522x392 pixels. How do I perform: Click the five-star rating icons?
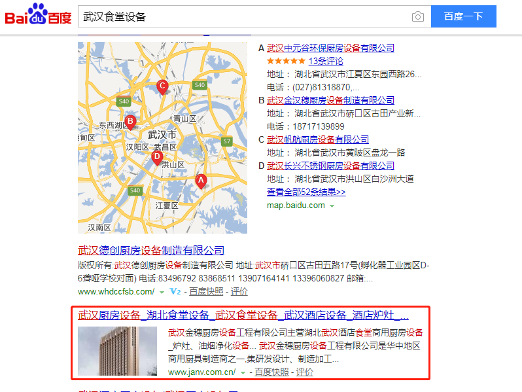click(286, 61)
